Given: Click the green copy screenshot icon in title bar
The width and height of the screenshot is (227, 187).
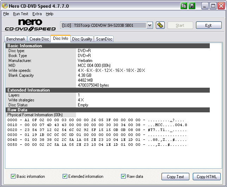Looking at the screenshot, I should coord(184,6).
